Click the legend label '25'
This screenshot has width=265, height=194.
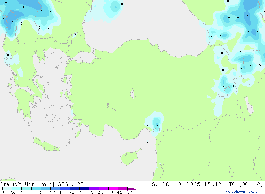tap(81, 192)
